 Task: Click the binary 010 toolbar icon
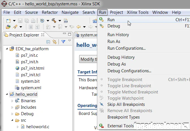click(x=66, y=21)
